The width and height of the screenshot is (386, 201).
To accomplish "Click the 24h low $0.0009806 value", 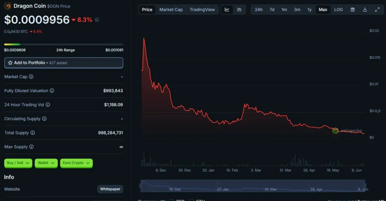I will (x=15, y=50).
